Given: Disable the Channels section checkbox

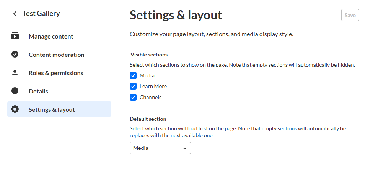Looking at the screenshot, I should point(133,97).
